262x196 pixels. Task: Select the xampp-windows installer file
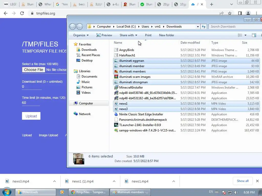[186, 130]
